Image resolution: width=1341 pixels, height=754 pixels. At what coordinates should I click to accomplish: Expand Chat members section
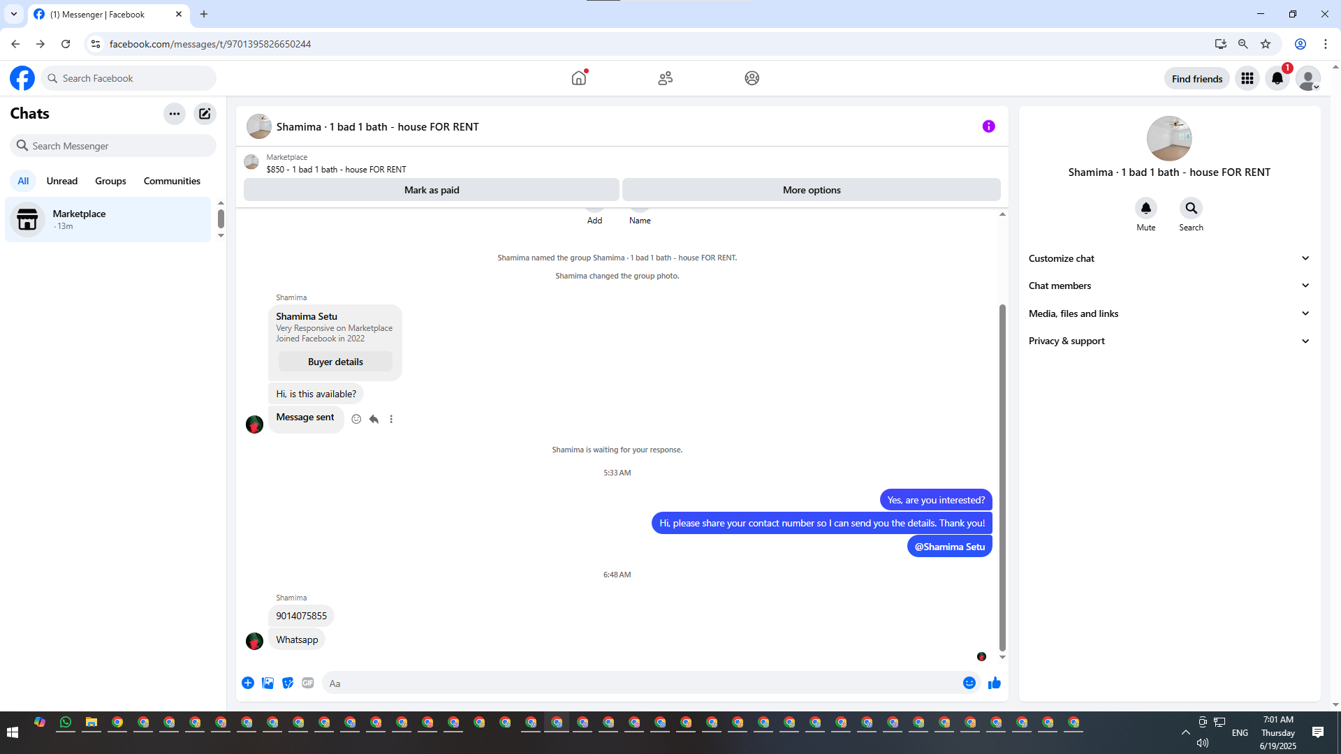click(x=1169, y=286)
